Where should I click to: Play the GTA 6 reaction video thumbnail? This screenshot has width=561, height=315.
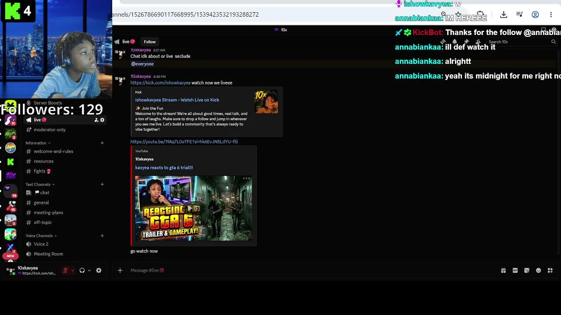(x=193, y=208)
